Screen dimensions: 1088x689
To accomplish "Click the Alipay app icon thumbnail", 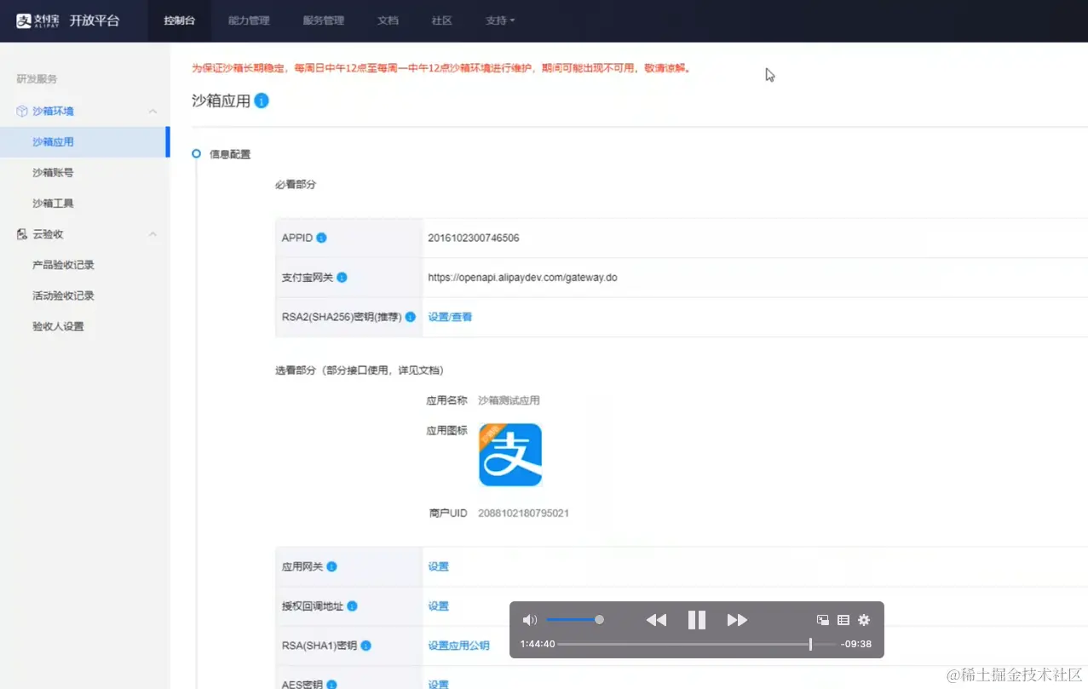I will pos(510,455).
